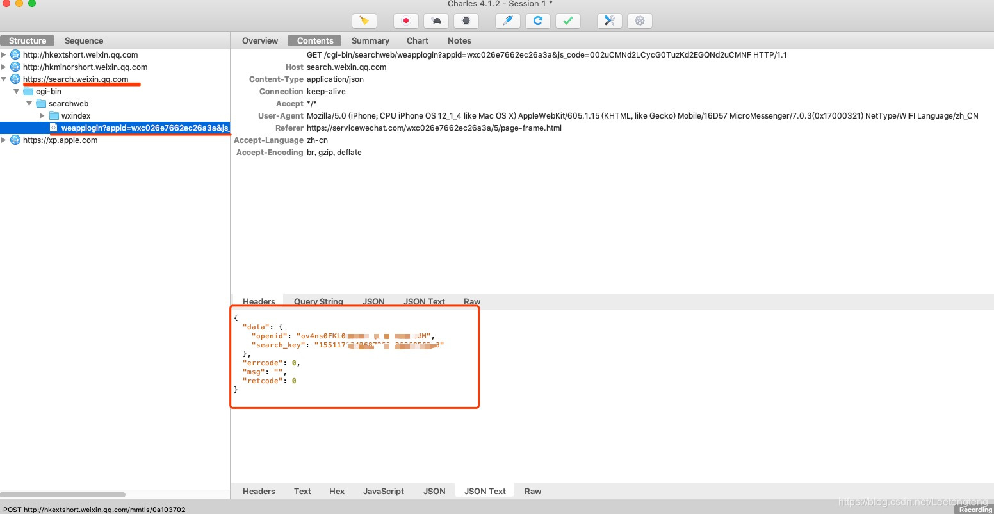Show response Raw tab at bottom
Screen dimensions: 994x514
(533, 491)
